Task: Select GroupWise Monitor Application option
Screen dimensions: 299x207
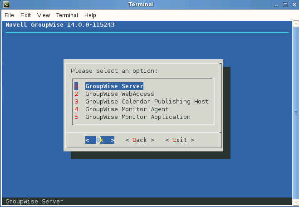Action: [x=138, y=117]
